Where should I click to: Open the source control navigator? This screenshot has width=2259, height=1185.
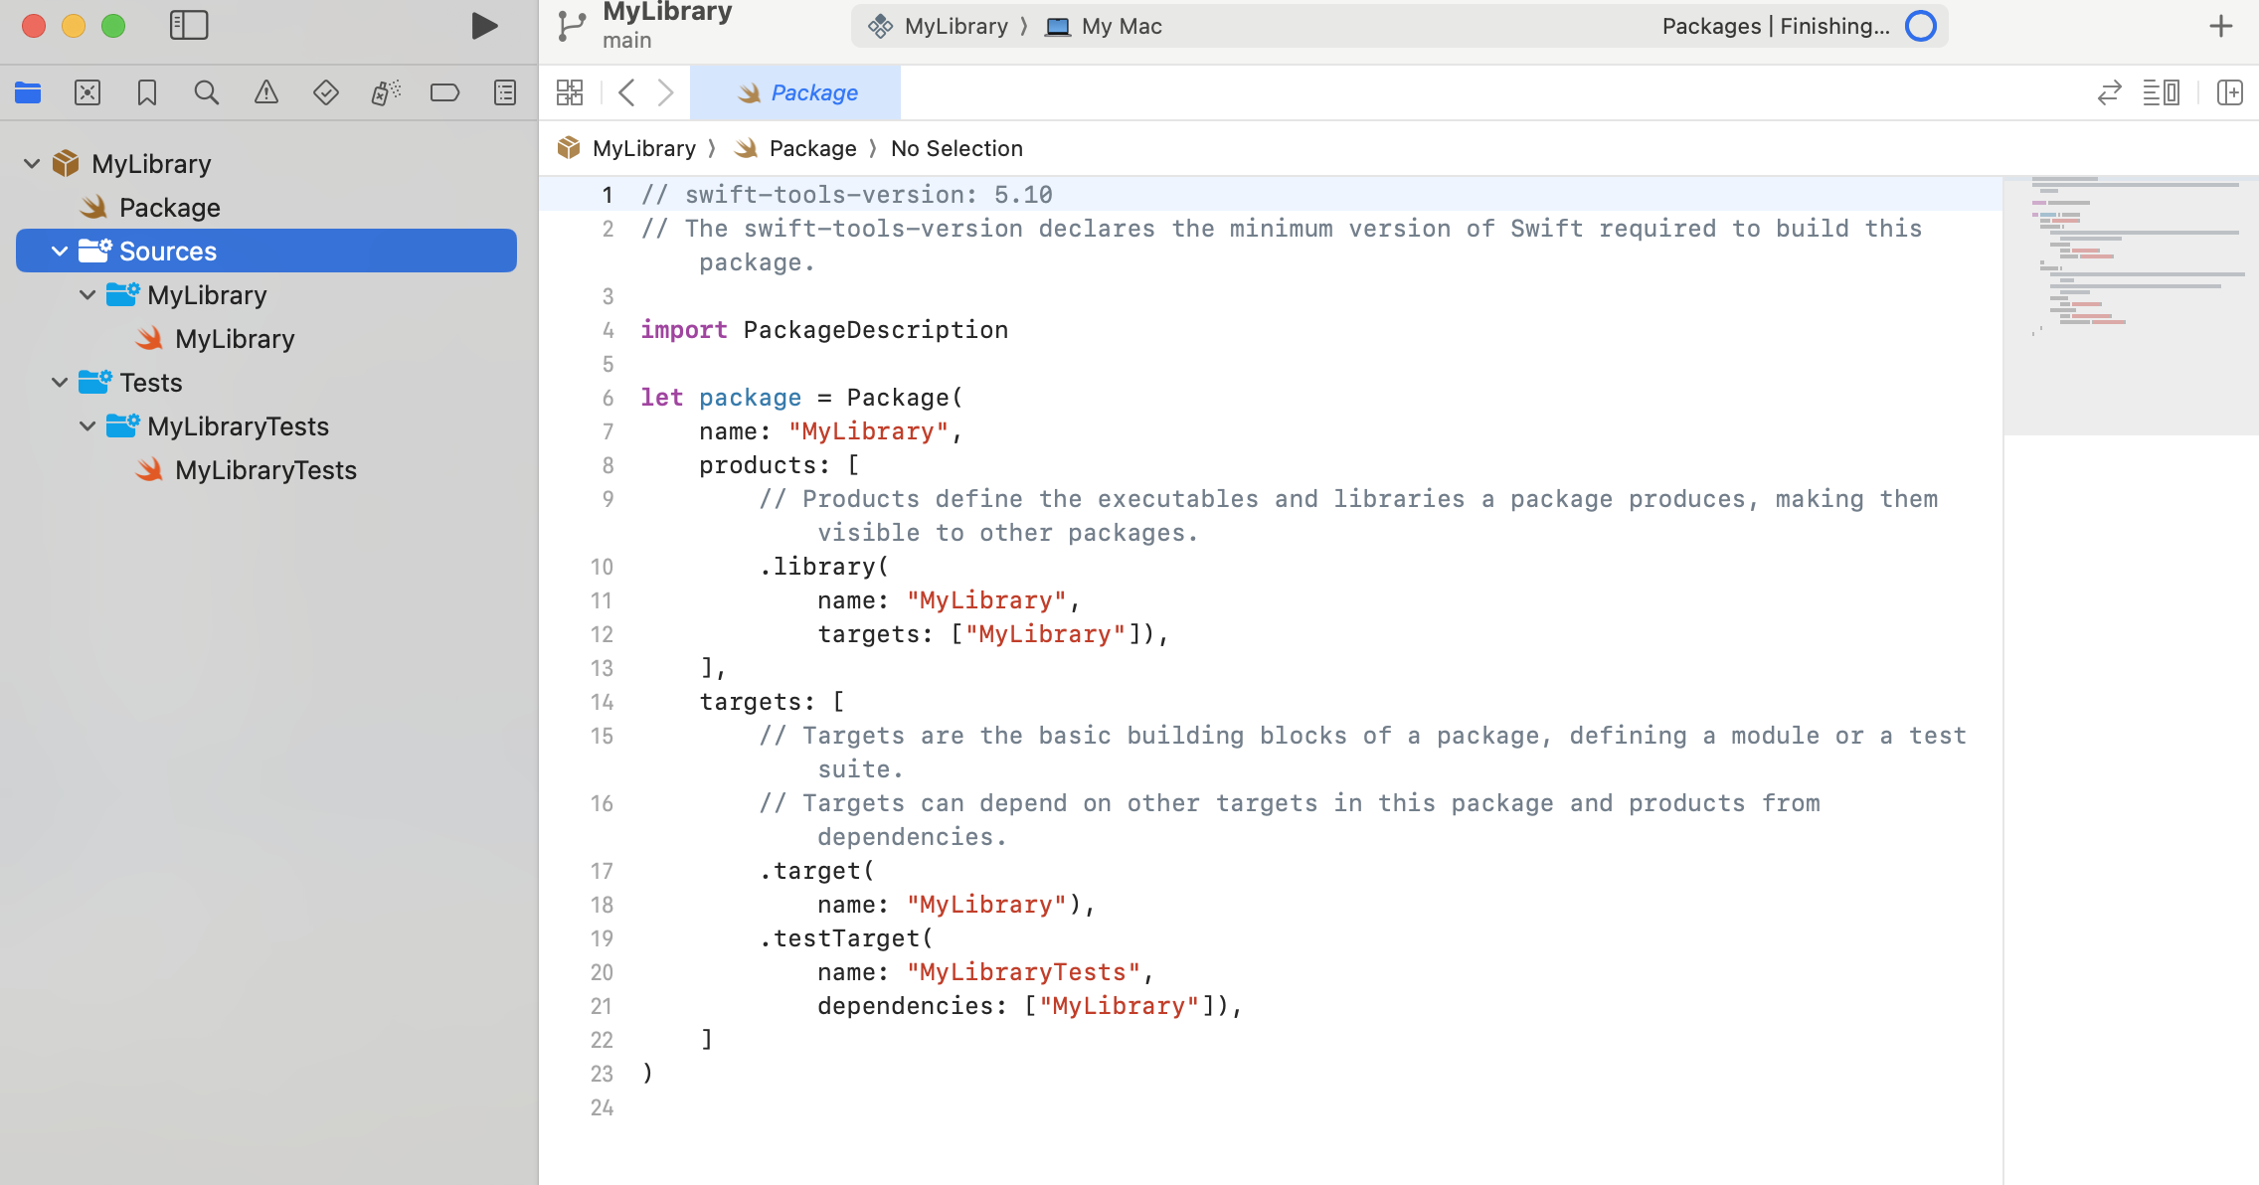tap(87, 92)
